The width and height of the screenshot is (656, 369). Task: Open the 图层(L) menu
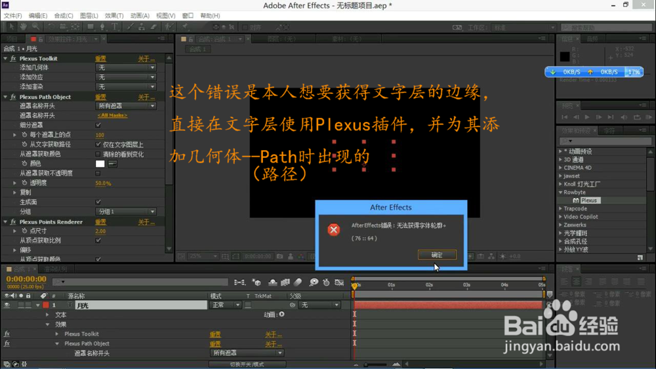tap(89, 16)
